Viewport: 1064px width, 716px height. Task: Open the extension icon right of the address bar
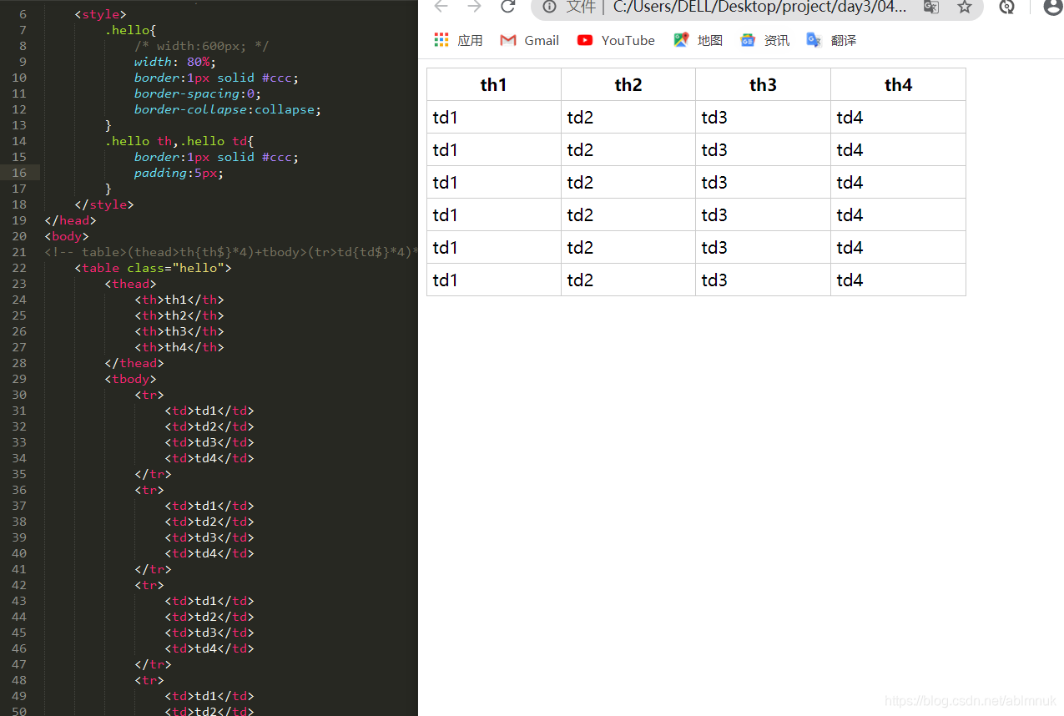tap(1007, 7)
